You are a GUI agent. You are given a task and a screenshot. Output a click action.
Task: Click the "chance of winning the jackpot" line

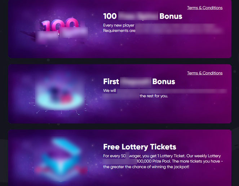pos(146,167)
